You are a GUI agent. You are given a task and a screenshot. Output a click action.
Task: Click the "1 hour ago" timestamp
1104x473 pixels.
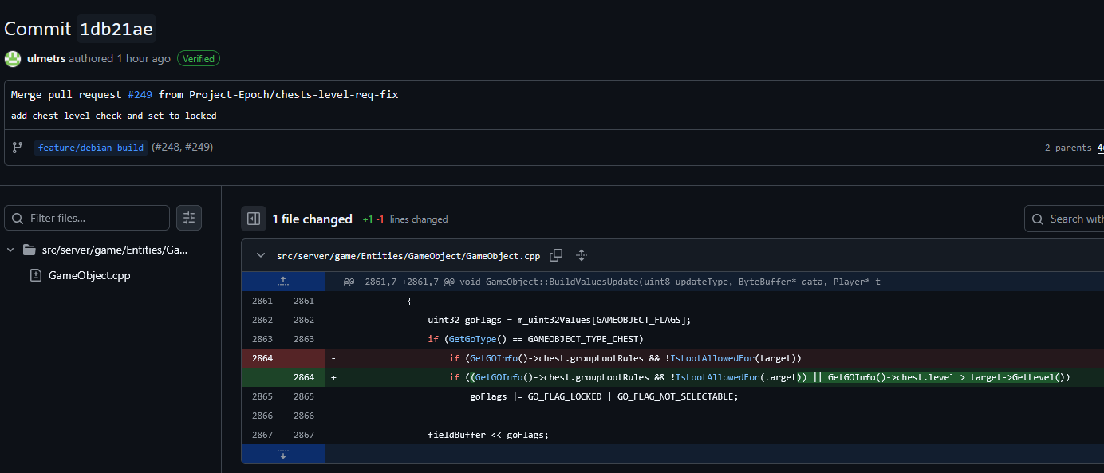pyautogui.click(x=144, y=58)
